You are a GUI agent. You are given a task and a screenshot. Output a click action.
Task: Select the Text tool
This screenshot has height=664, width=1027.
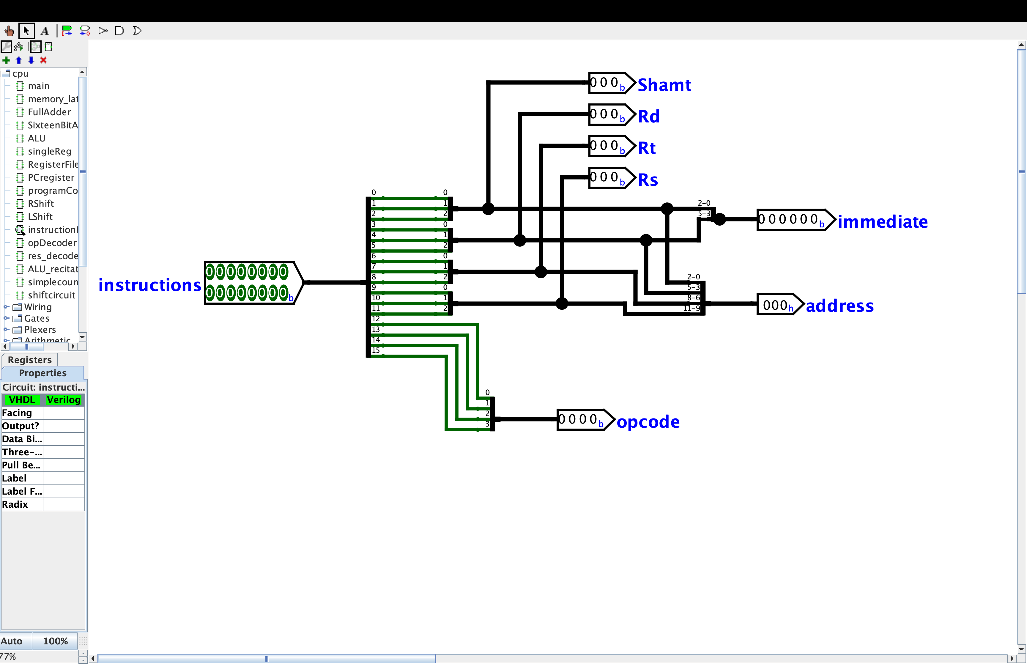44,31
